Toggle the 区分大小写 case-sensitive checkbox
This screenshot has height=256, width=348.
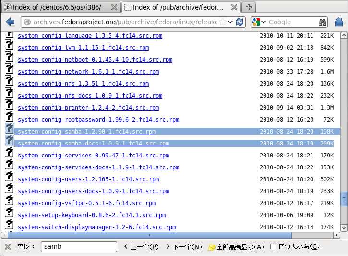click(273, 246)
